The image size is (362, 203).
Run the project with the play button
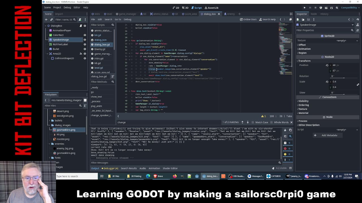(305, 8)
